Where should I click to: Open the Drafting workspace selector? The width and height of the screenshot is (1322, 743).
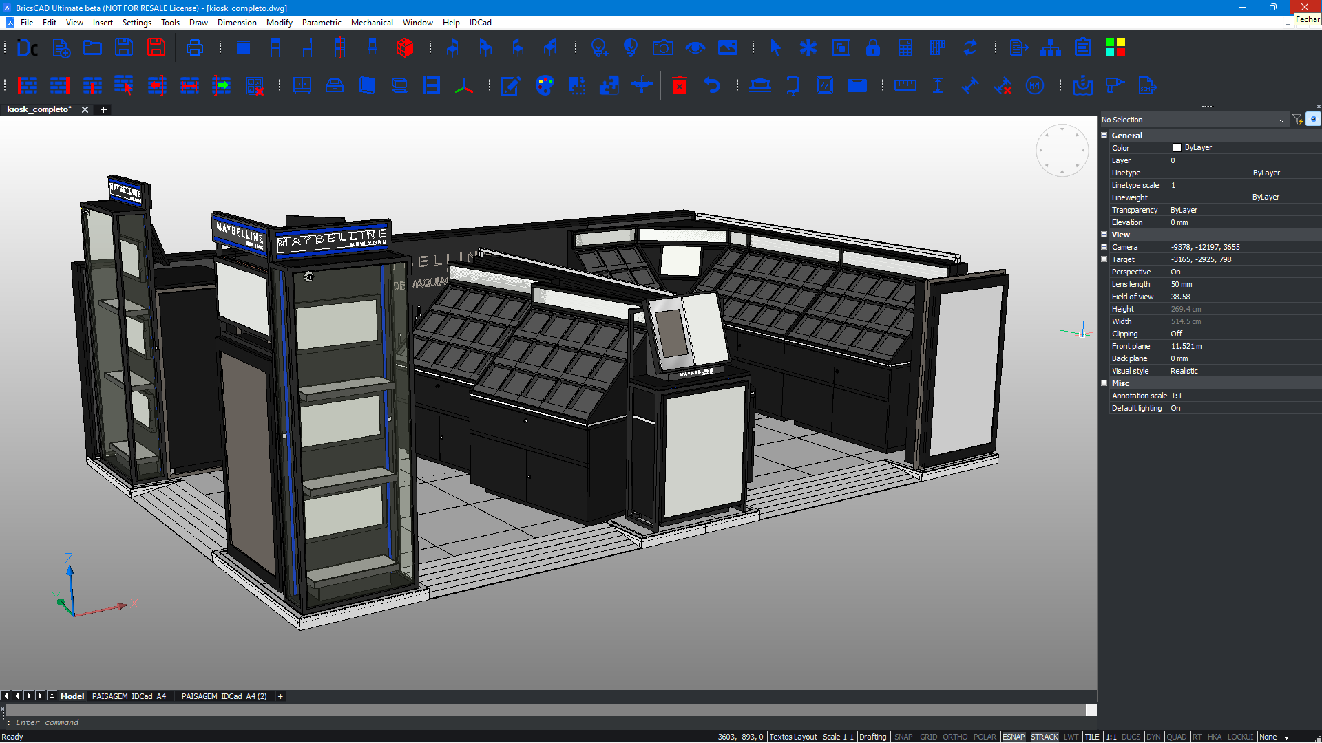pyautogui.click(x=872, y=737)
